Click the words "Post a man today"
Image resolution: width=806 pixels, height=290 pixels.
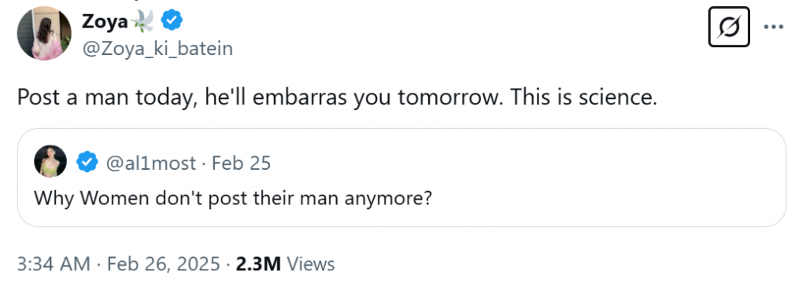107,97
